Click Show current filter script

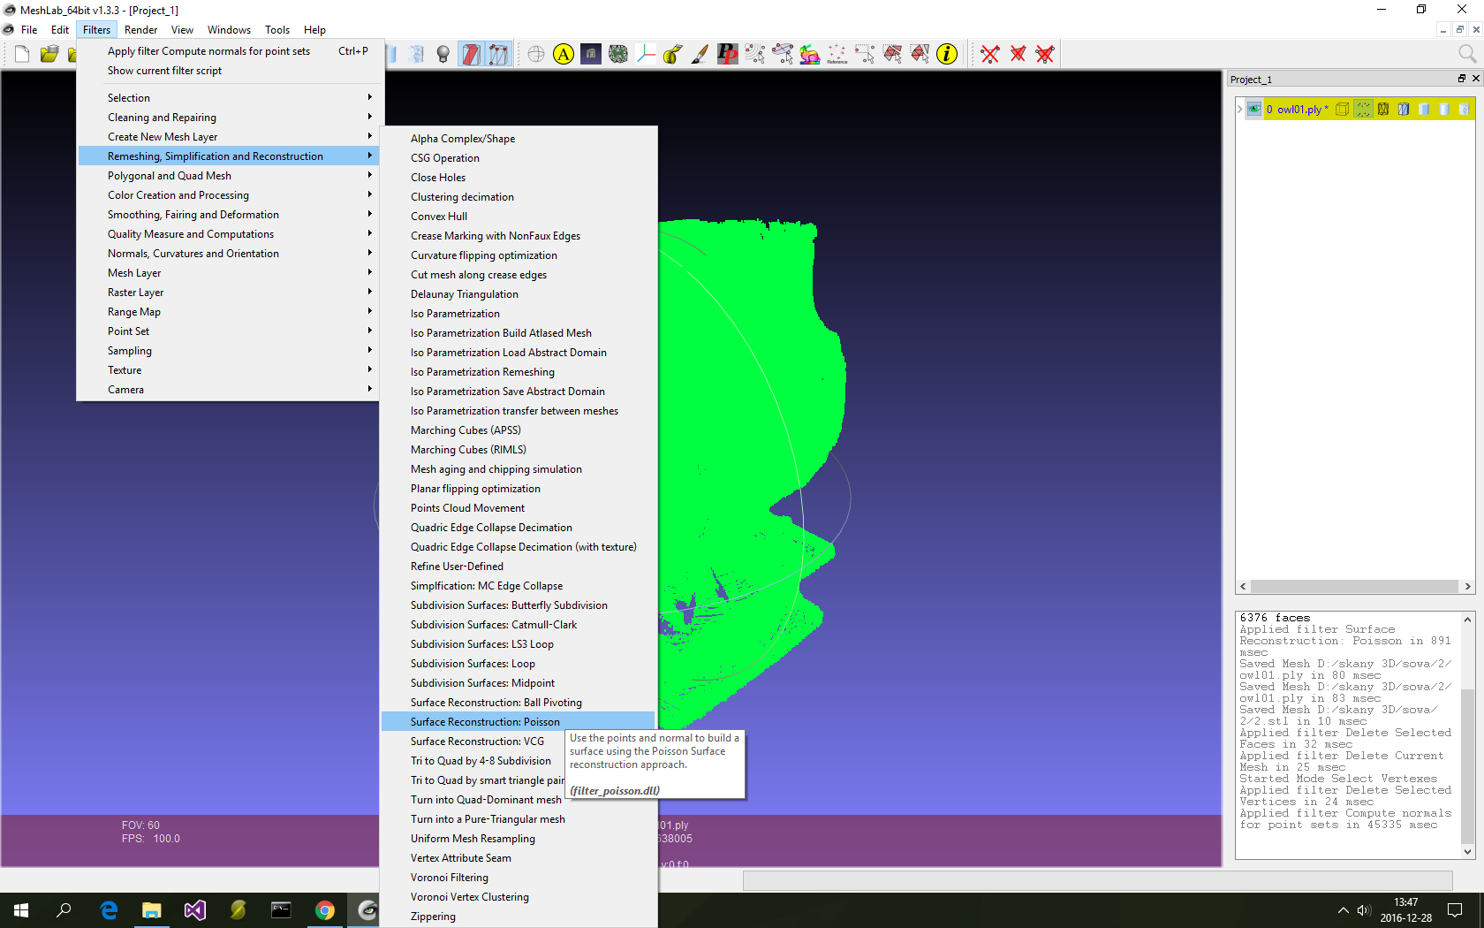pos(229,71)
